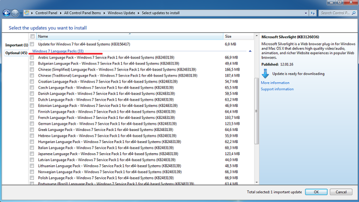Check Chinese (Simplified) Language Pack checkbox
Image resolution: width=359 pixels, height=202 pixels.
(x=32, y=70)
